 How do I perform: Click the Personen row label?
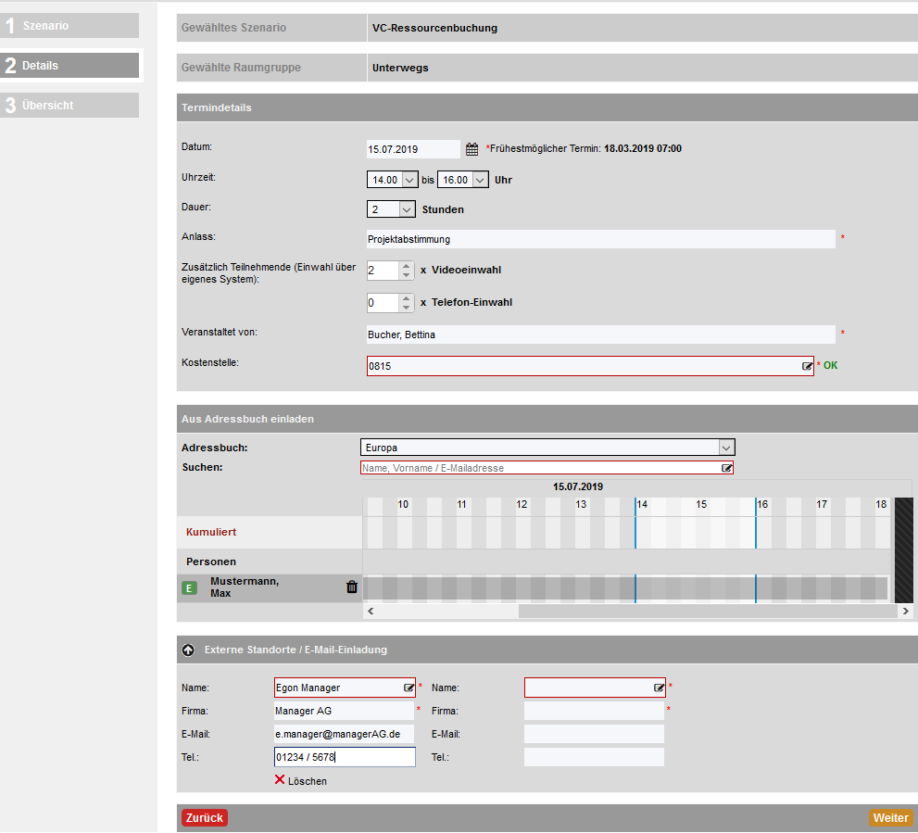(x=211, y=562)
